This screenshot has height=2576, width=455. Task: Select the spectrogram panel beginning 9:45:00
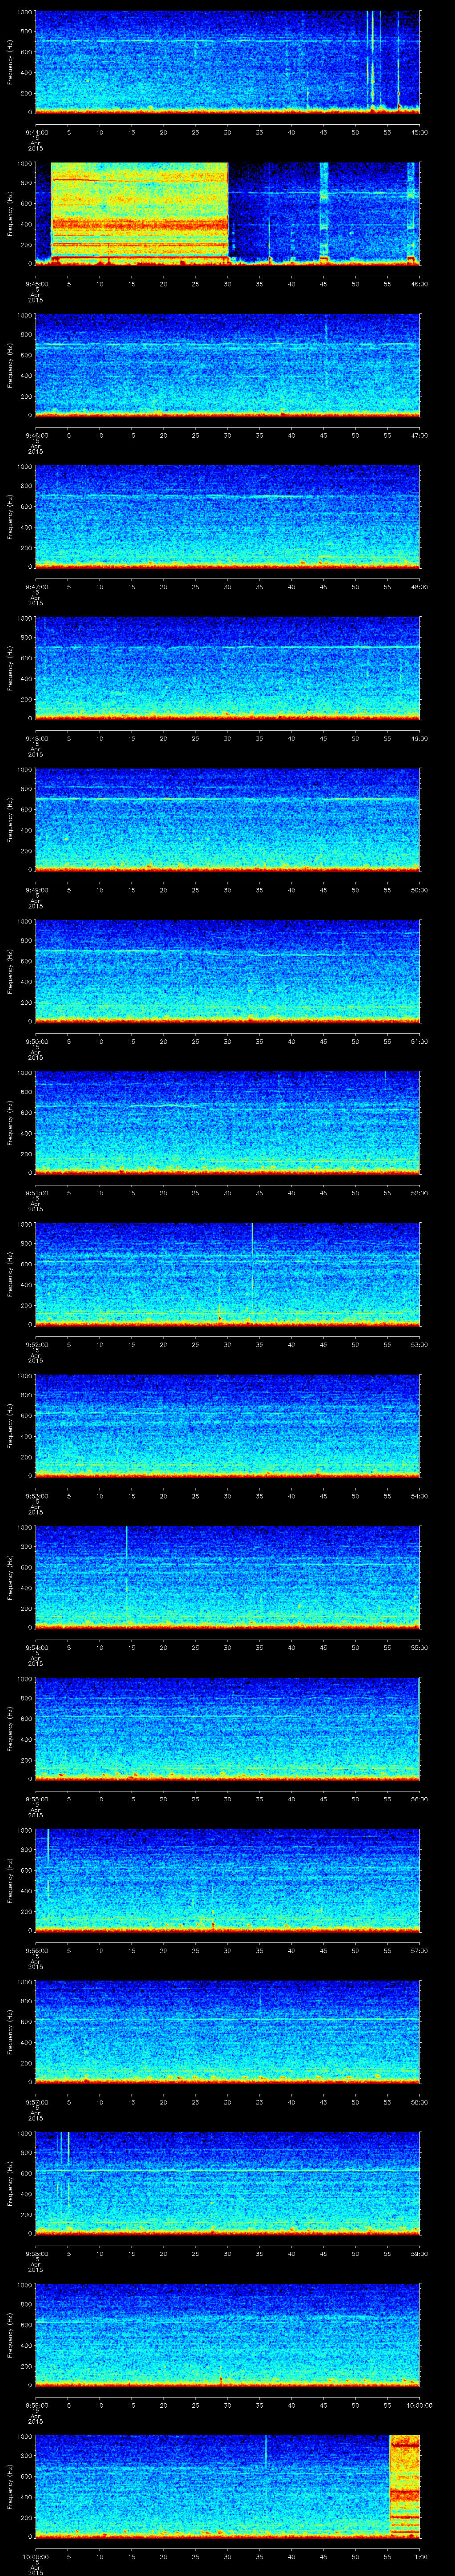click(x=228, y=213)
